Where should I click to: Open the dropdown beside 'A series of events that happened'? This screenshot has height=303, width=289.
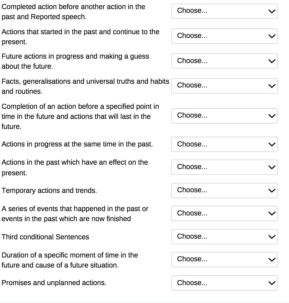pos(224,213)
